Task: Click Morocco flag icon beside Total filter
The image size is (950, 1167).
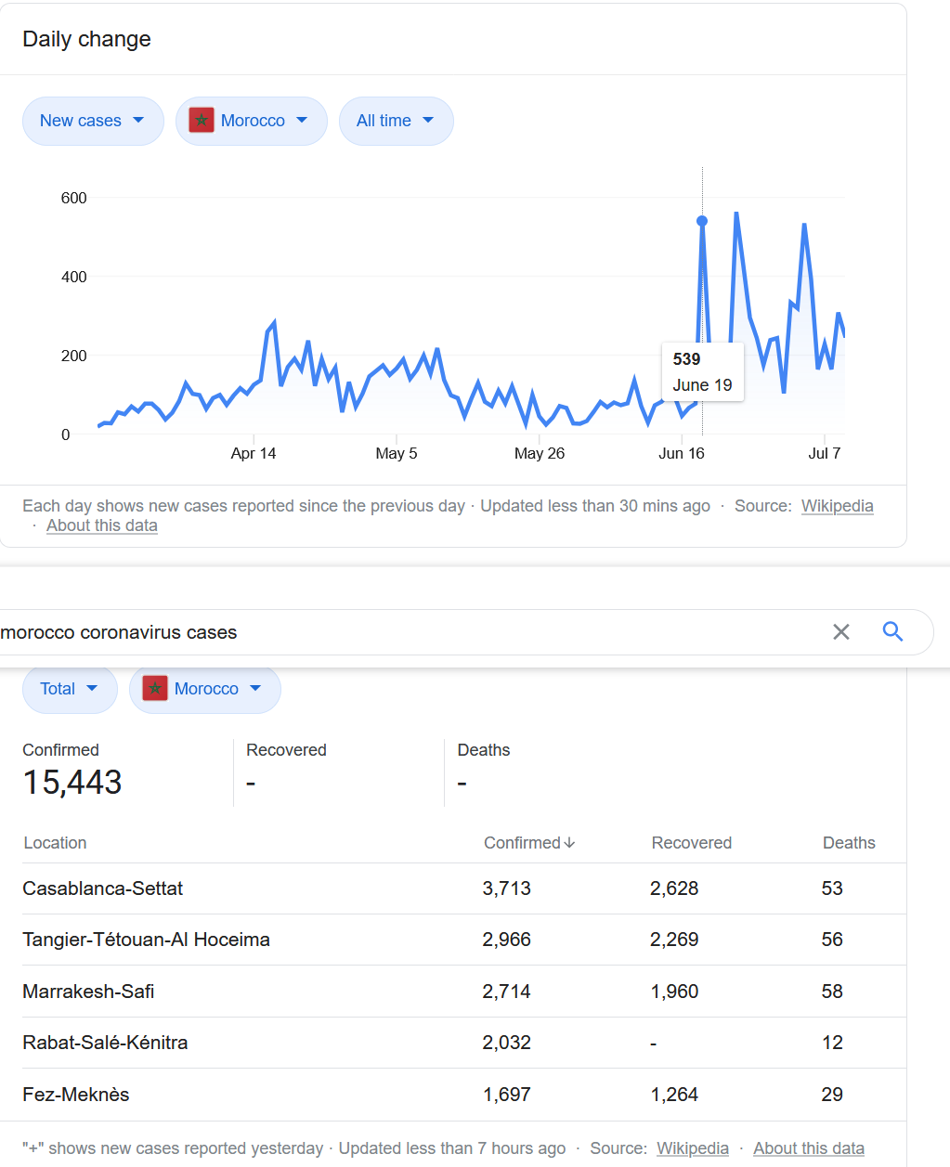Action: point(155,689)
